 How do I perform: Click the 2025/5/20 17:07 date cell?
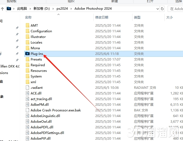[108, 59]
